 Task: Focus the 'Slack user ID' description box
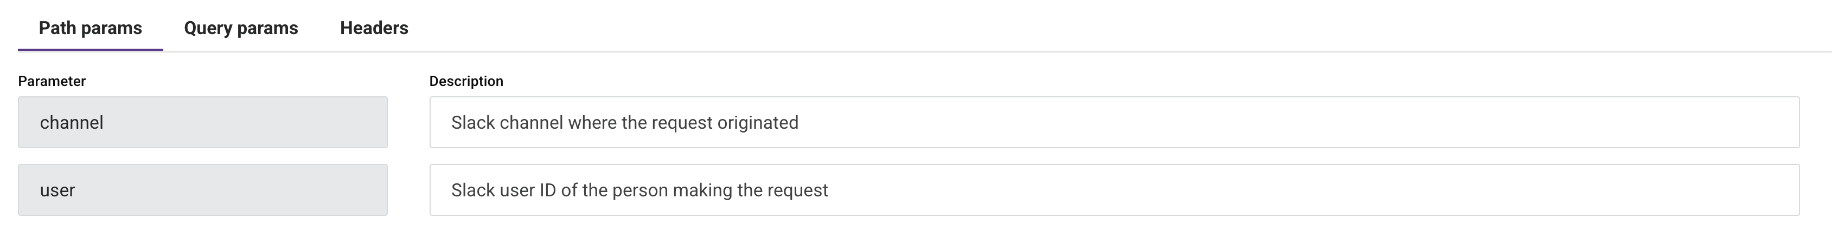tap(1114, 190)
